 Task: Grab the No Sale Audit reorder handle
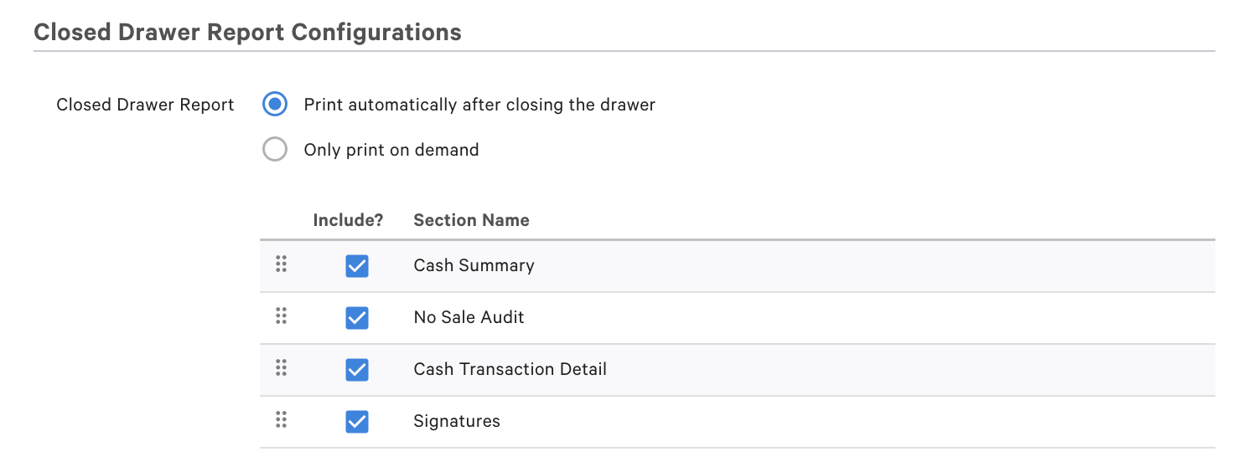pos(282,316)
